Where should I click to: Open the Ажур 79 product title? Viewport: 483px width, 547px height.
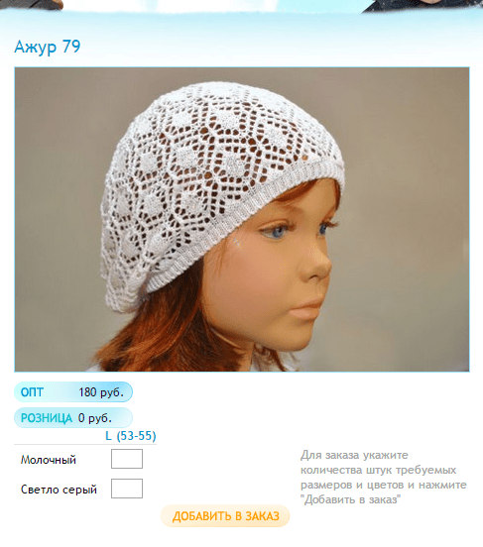[48, 46]
